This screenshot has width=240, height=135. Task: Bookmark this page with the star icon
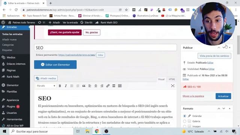tap(126, 10)
